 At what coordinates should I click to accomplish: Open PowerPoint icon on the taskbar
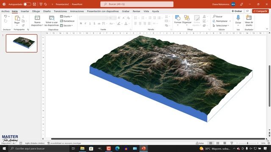144,148
